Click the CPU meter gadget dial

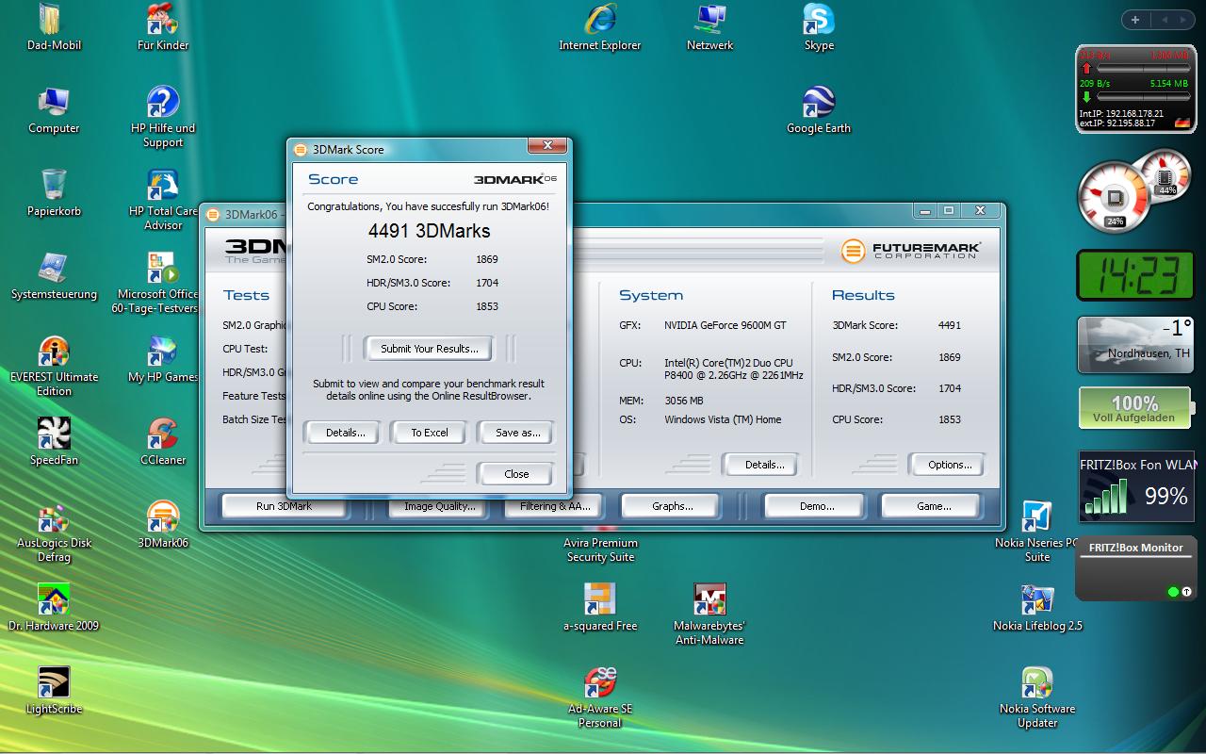[x=1116, y=198]
